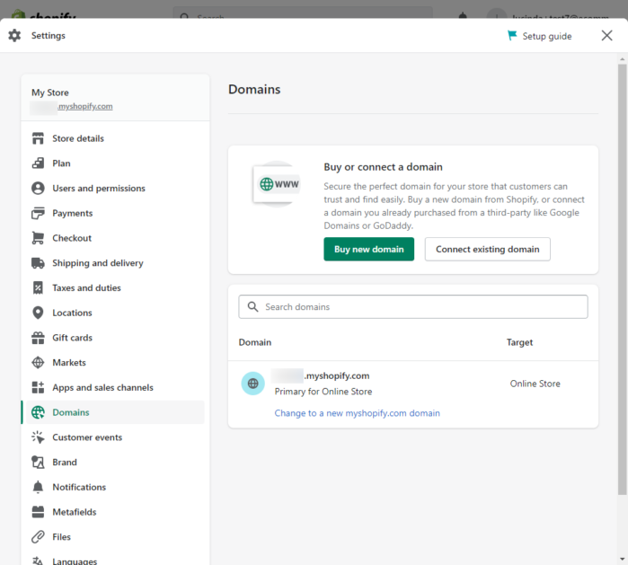Viewport: 628px width, 565px height.
Task: Click the Buy new domain button
Action: (x=369, y=249)
